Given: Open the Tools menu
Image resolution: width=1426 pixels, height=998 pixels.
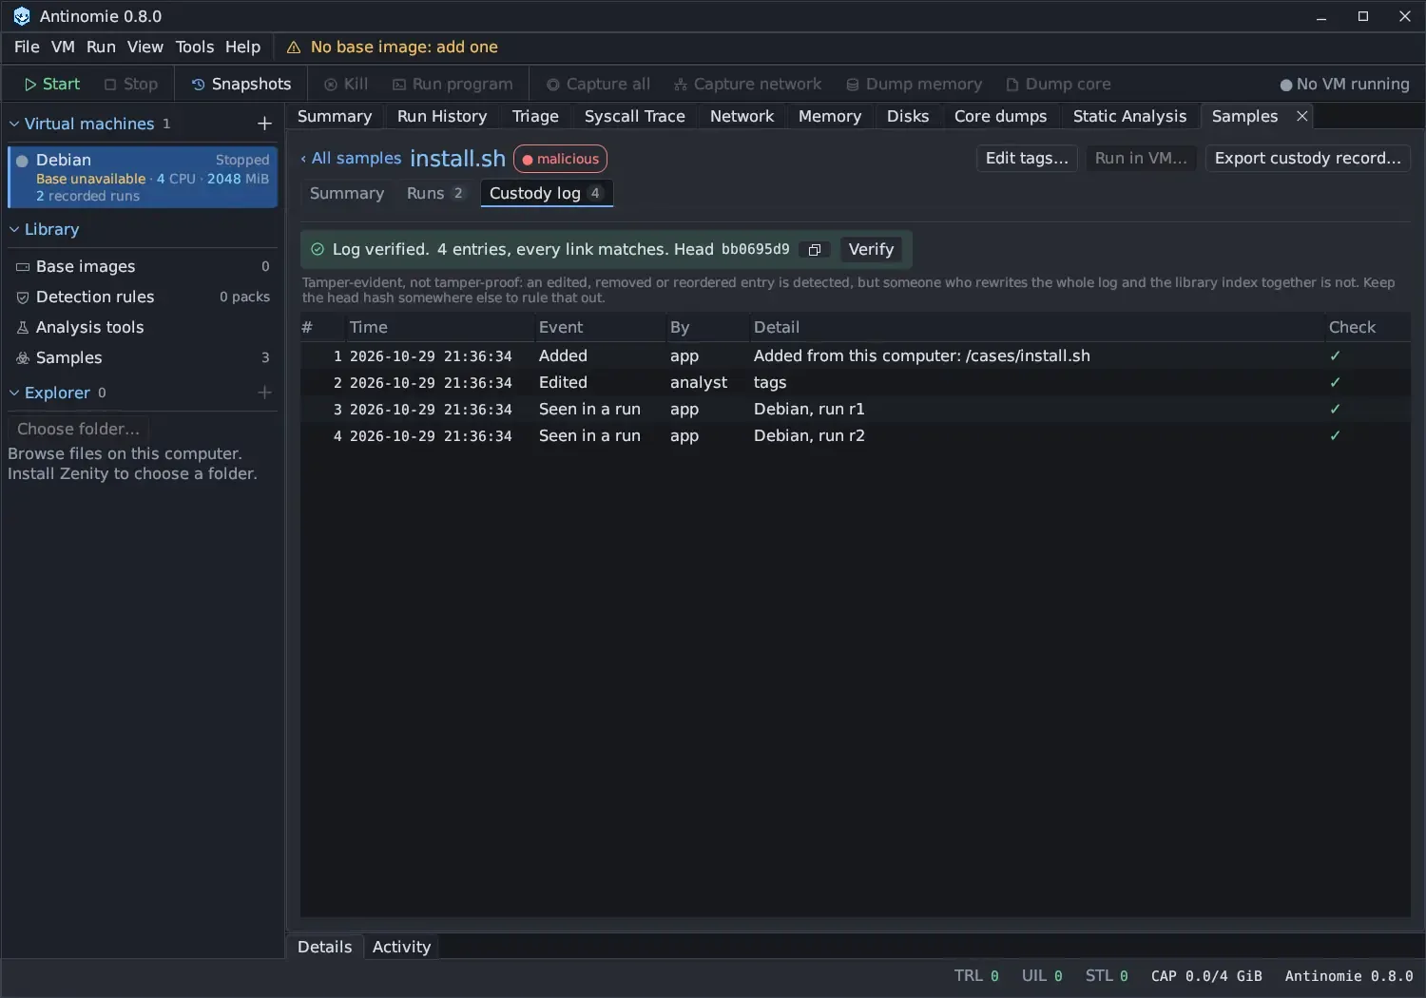Looking at the screenshot, I should pos(195,47).
